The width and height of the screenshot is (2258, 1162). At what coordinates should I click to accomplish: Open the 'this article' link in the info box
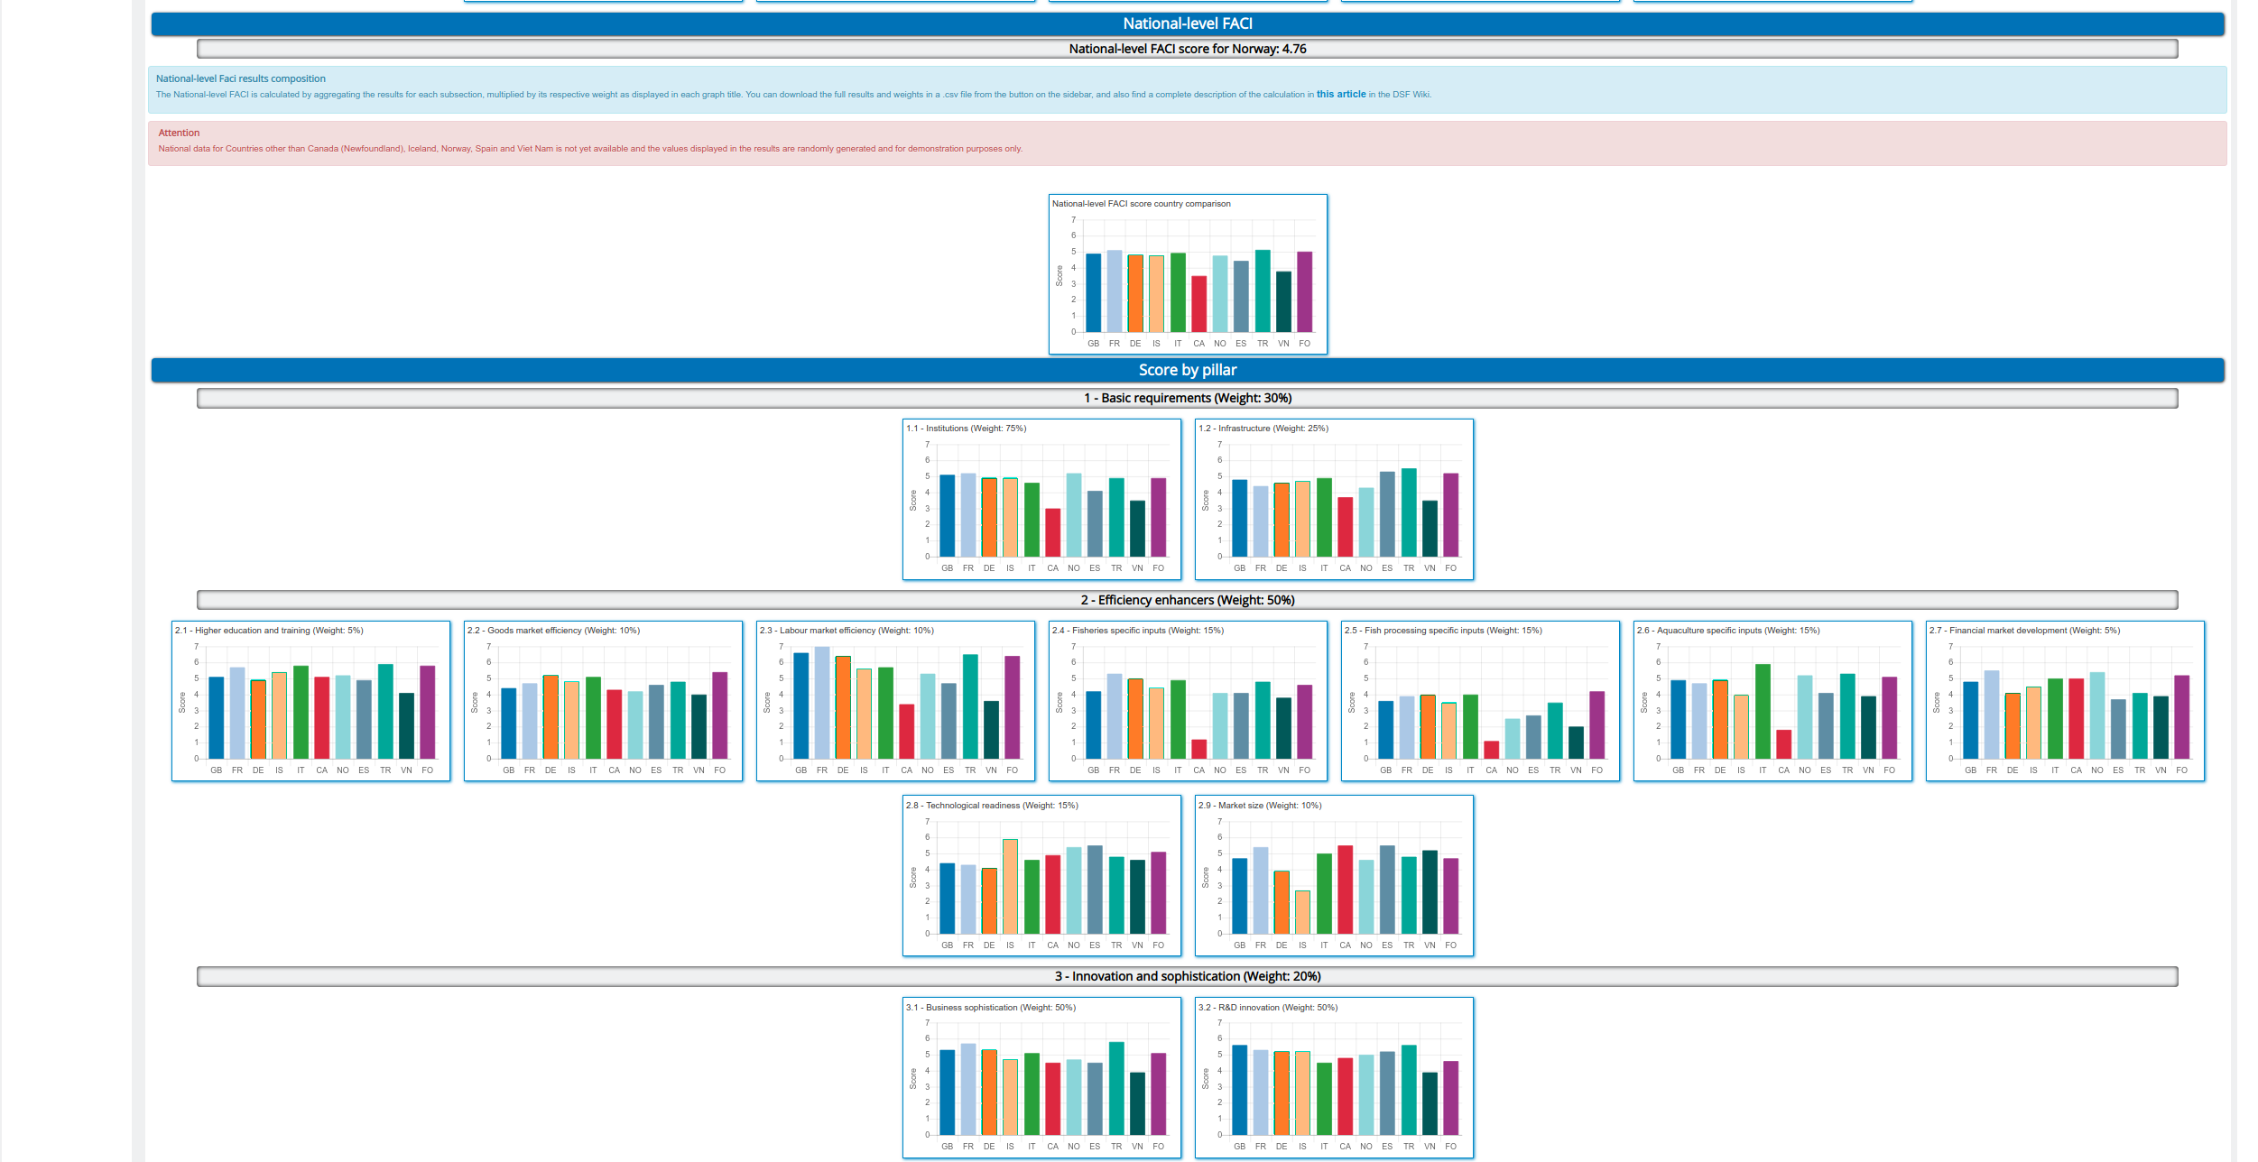pos(1340,94)
